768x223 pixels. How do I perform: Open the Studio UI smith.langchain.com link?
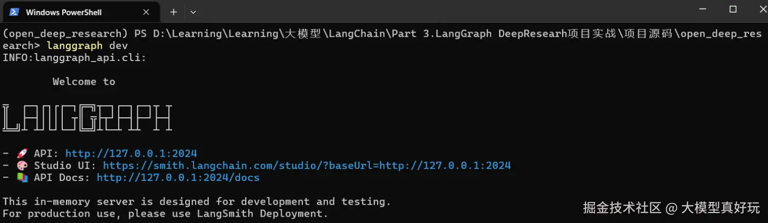[306, 166]
